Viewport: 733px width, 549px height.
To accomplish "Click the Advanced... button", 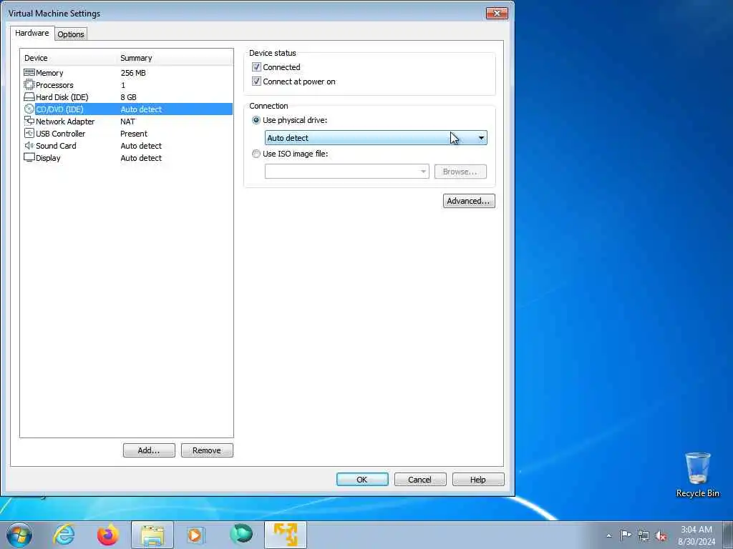I will [x=468, y=201].
